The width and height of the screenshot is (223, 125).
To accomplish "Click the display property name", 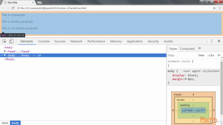I will 178,75.
